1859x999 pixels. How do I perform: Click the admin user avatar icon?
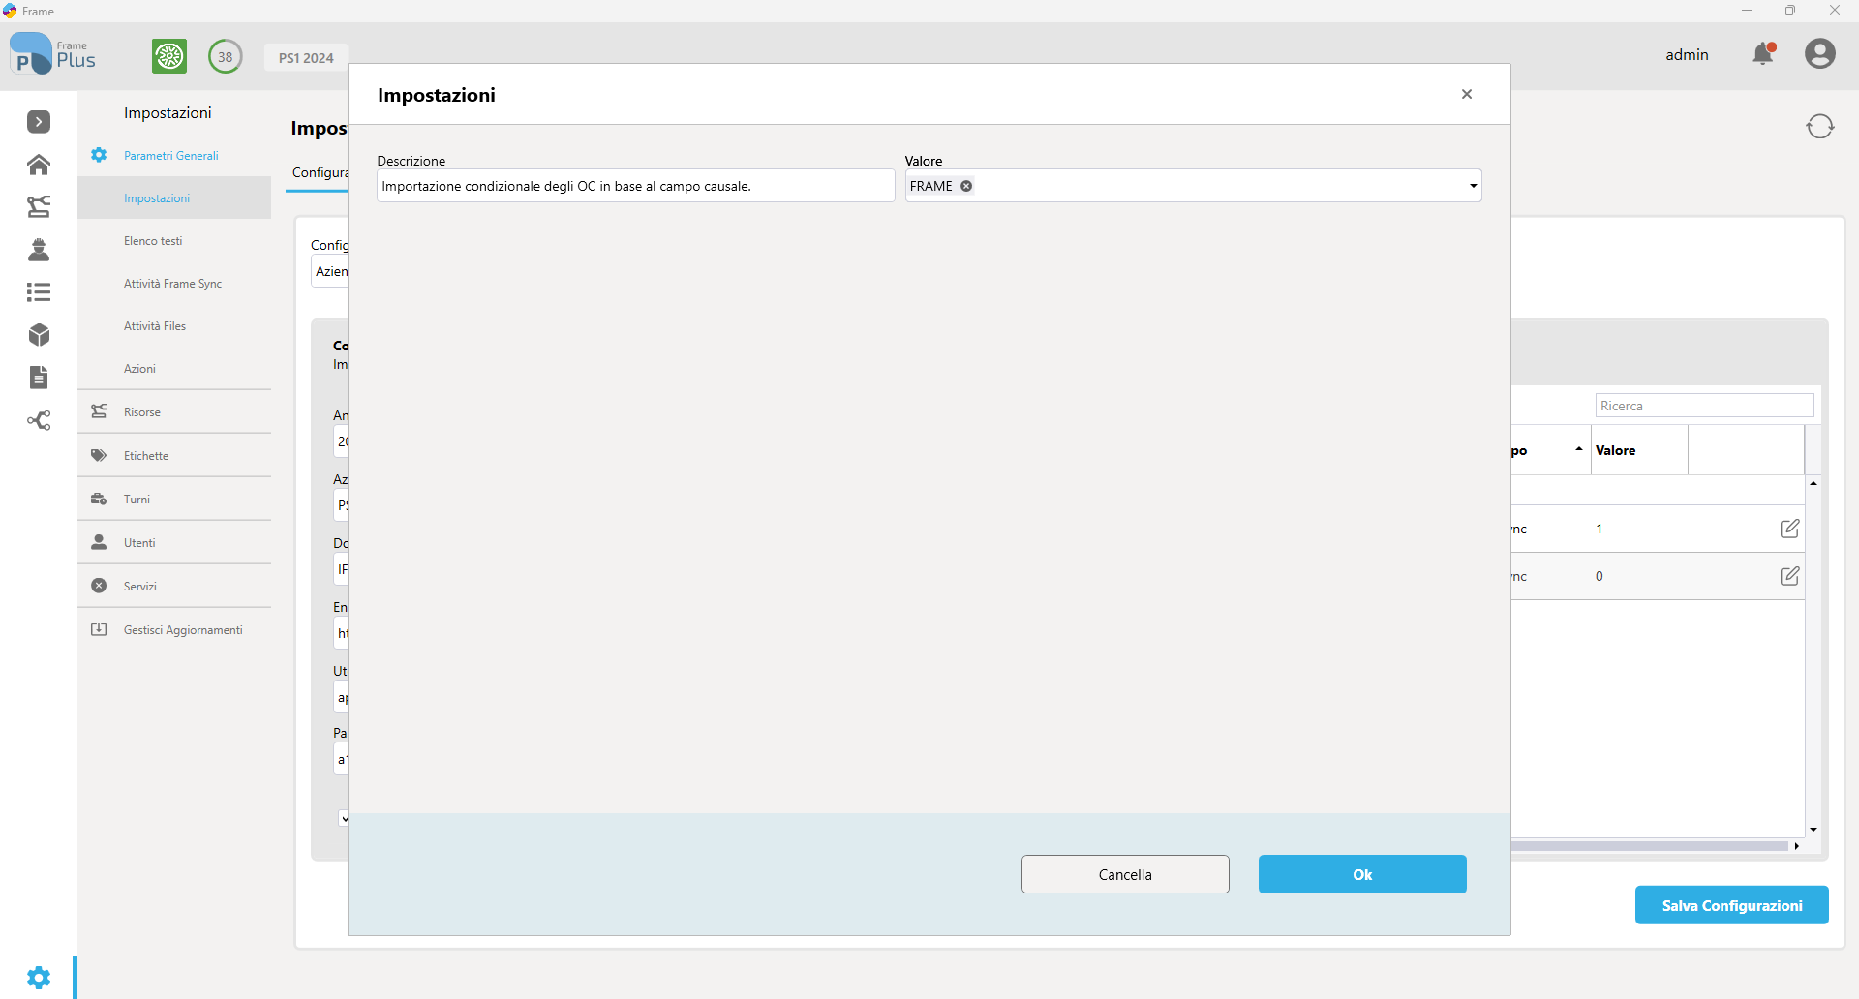coord(1819,54)
